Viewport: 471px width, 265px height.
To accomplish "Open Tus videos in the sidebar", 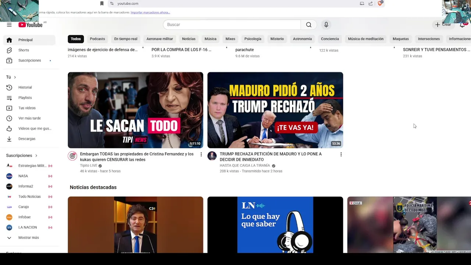I will (x=29, y=108).
